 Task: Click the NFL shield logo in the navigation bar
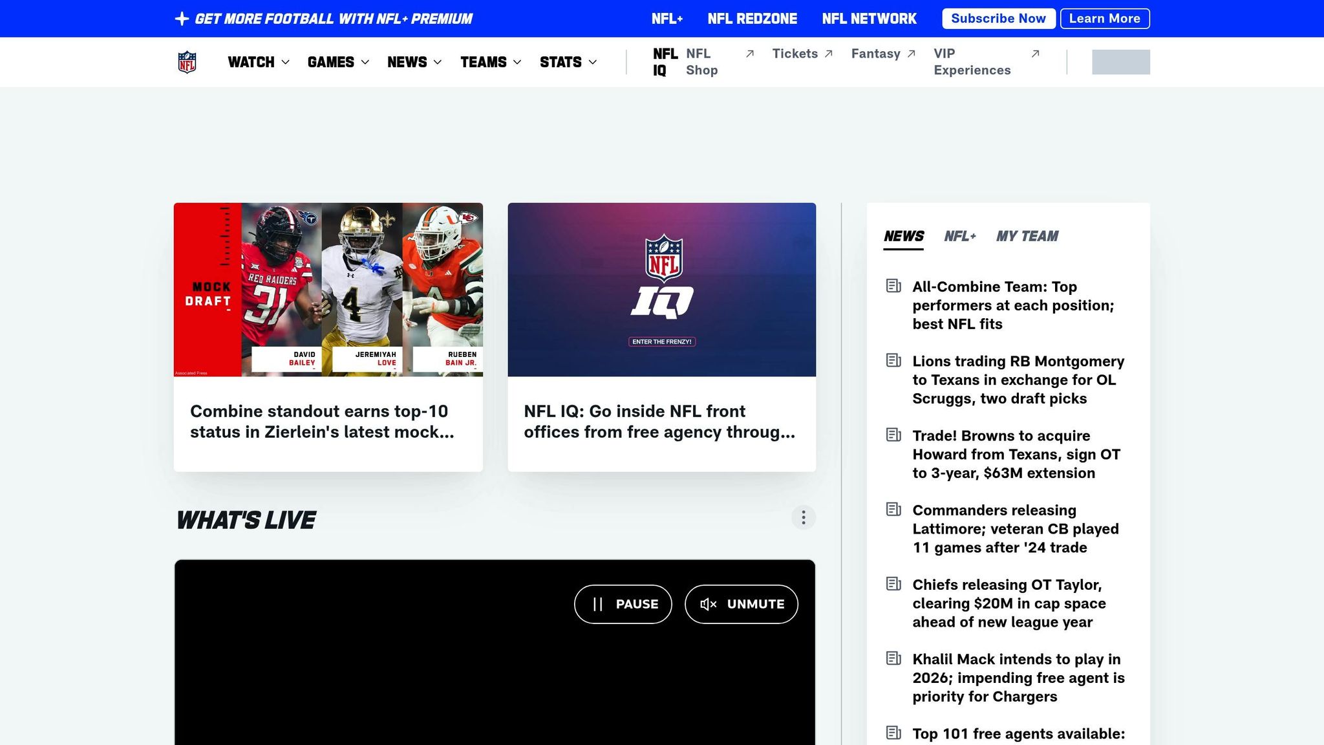(x=187, y=62)
